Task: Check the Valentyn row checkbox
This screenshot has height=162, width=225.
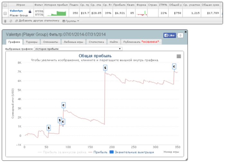Action: [x=5, y=13]
